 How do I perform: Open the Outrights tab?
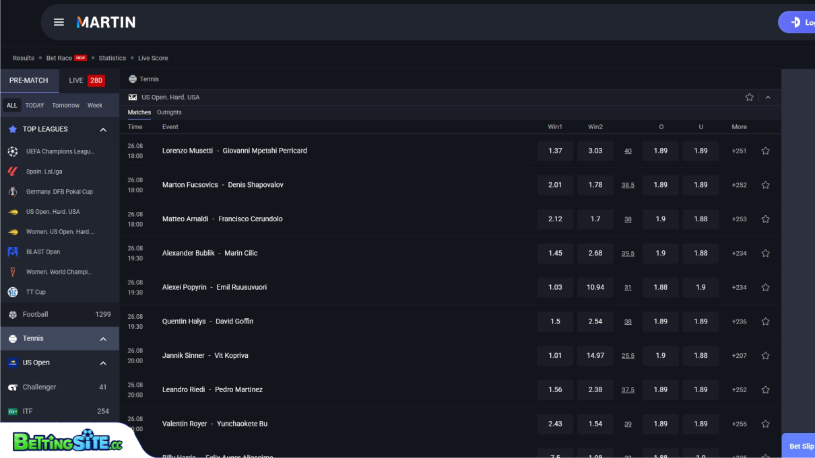coord(169,112)
